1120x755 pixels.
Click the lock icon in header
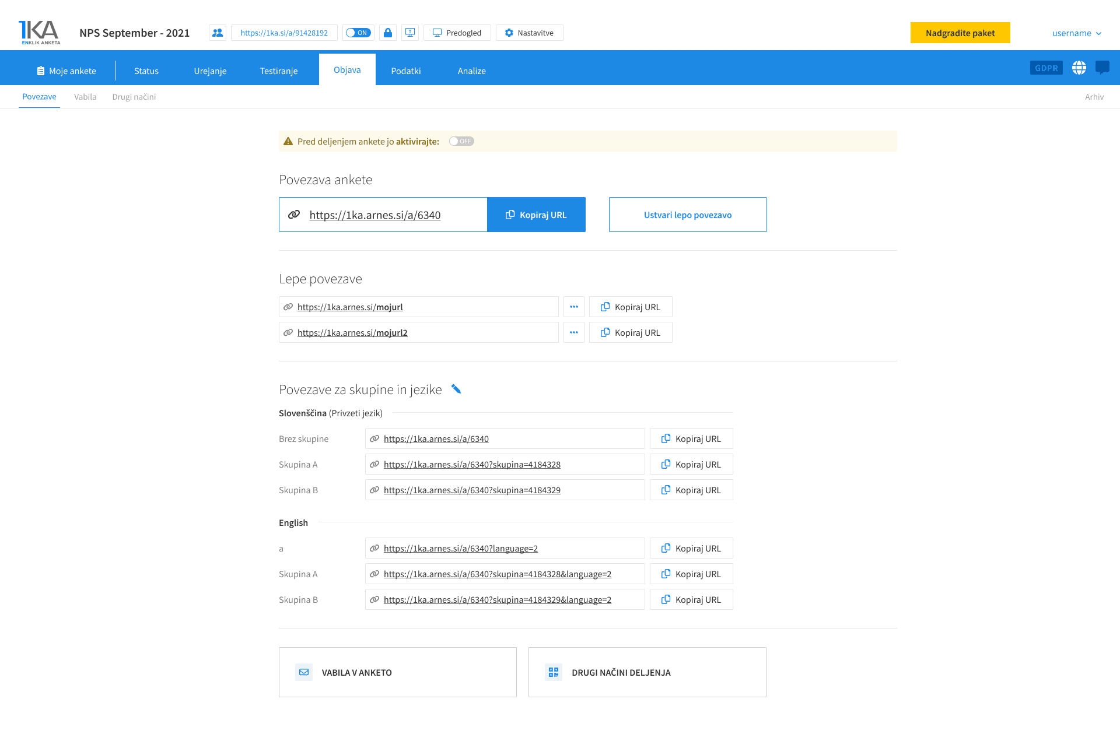388,33
